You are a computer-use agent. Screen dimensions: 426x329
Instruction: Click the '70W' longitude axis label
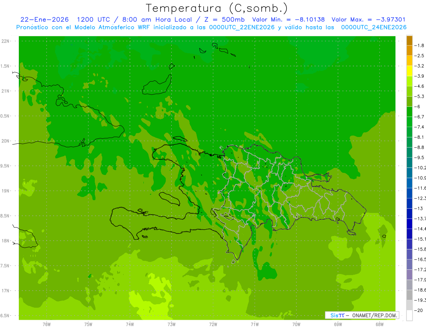click(x=296, y=324)
